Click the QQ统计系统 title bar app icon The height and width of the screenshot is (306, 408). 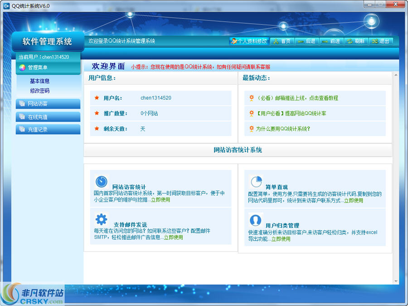click(x=6, y=6)
